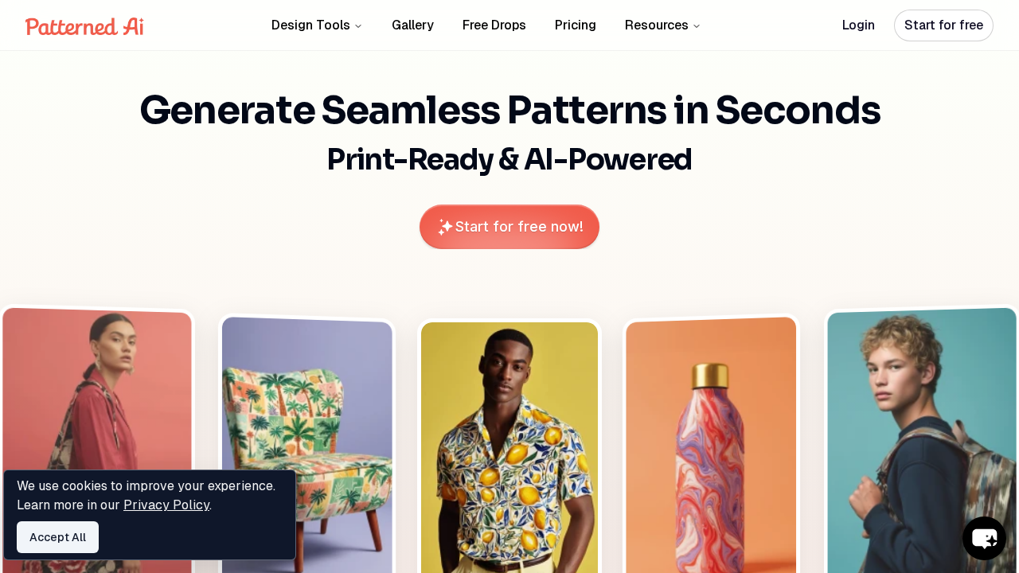Image resolution: width=1019 pixels, height=573 pixels.
Task: Go to the Gallery page
Action: (412, 25)
